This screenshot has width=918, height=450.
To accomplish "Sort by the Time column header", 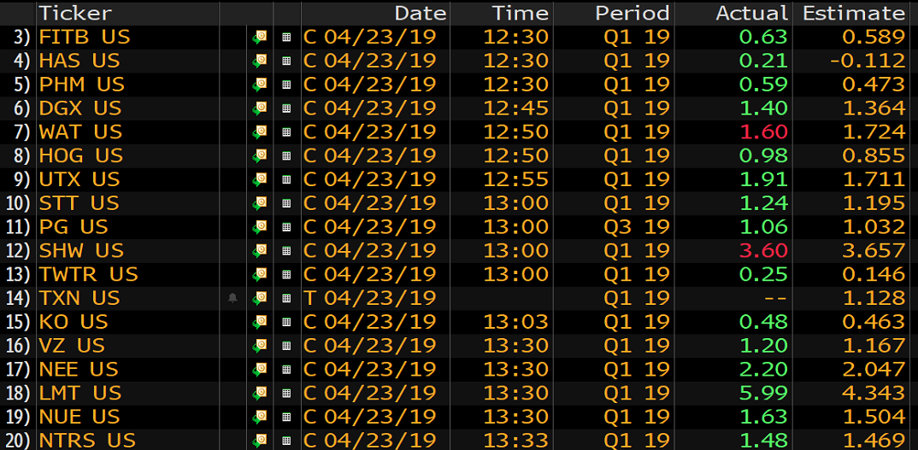I will (520, 13).
